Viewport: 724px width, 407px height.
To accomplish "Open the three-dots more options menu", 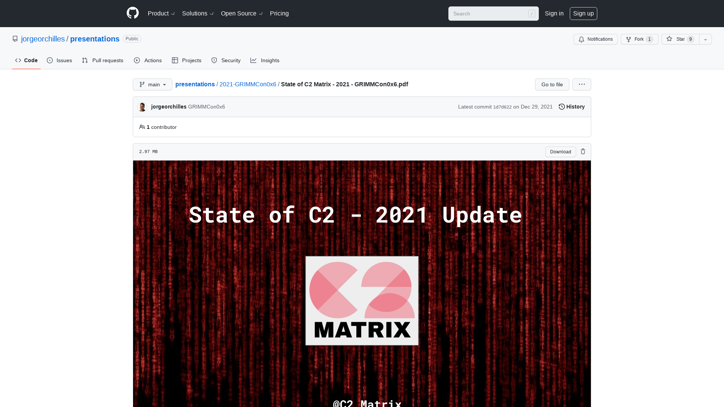I will tap(582, 84).
